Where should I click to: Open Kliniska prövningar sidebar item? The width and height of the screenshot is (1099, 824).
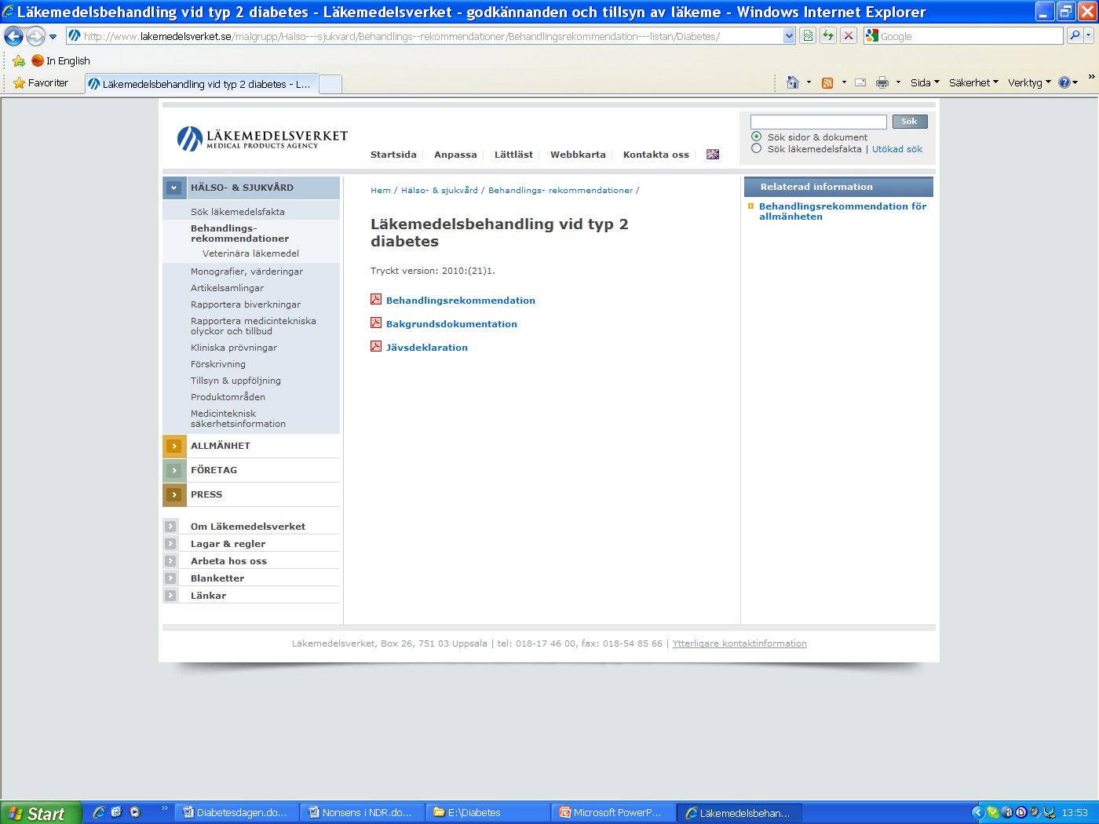coord(234,348)
